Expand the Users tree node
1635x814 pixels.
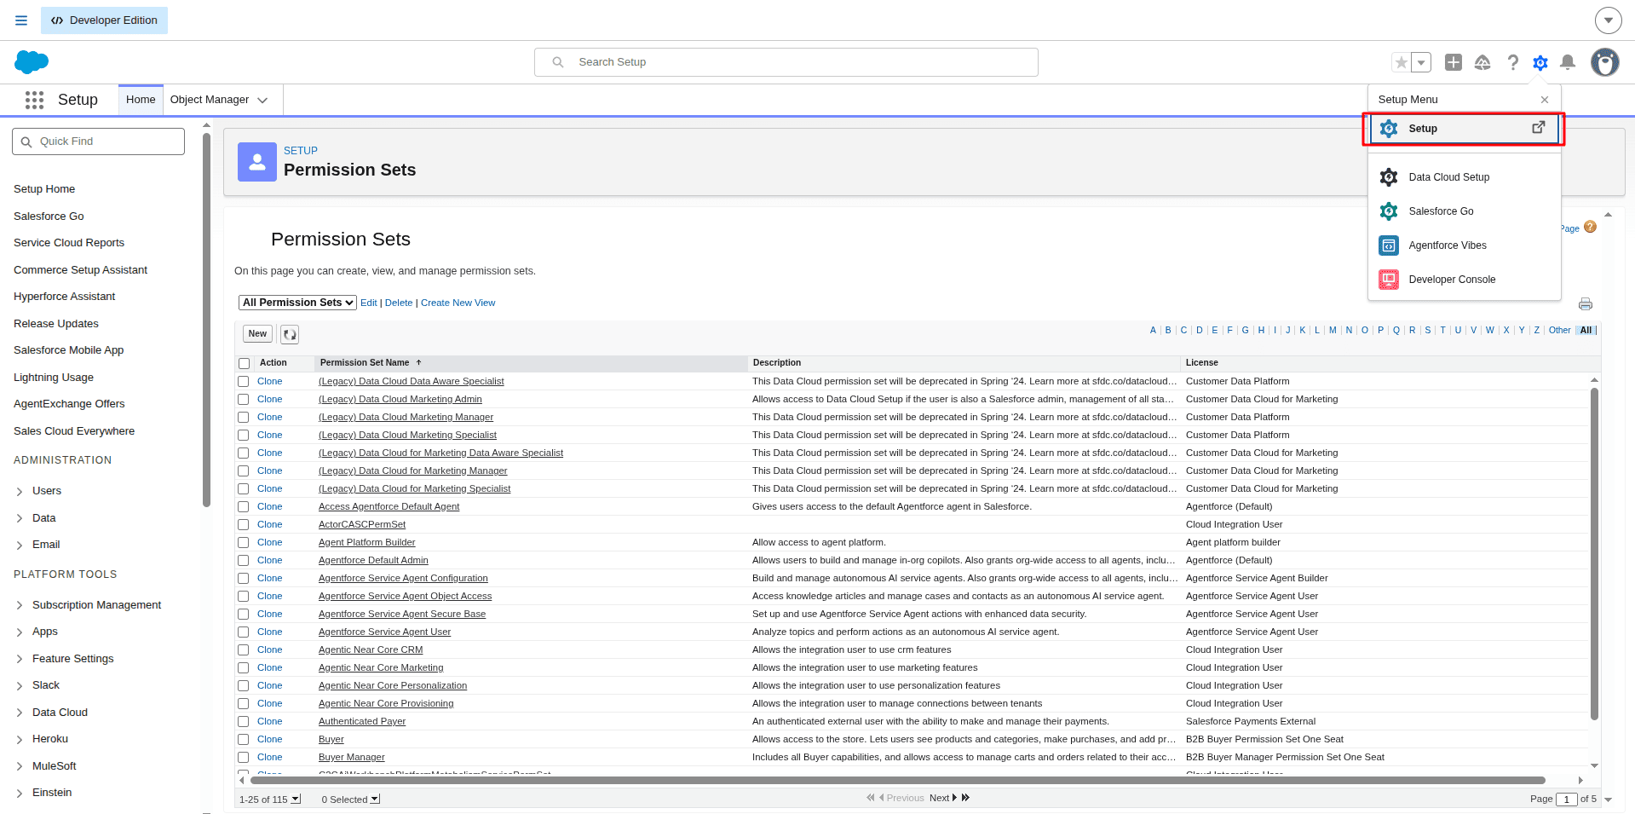(x=20, y=492)
